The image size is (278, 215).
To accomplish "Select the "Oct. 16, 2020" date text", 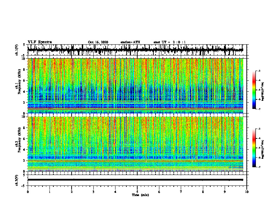I will click(98, 42).
